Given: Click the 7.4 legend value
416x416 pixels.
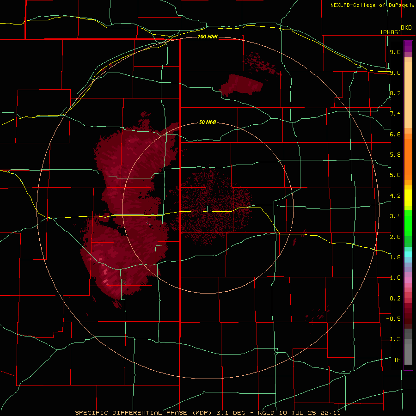Looking at the screenshot, I should 395,114.
